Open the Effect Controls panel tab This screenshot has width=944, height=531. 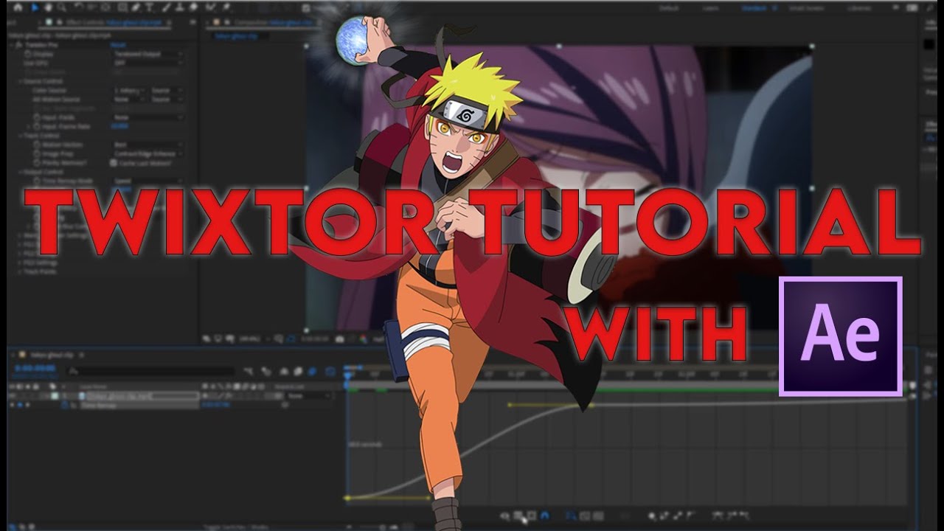(x=105, y=22)
